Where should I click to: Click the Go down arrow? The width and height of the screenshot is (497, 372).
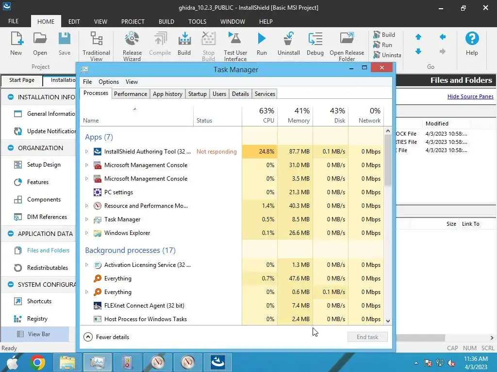click(x=418, y=51)
